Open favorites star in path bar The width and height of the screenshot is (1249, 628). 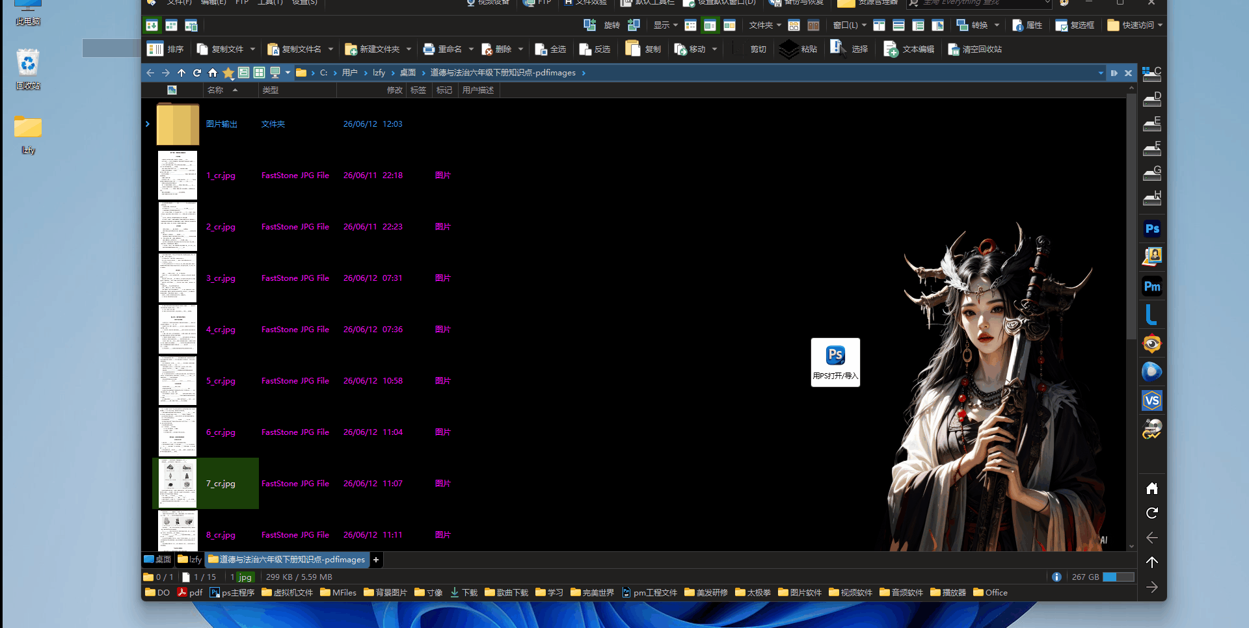tap(228, 73)
